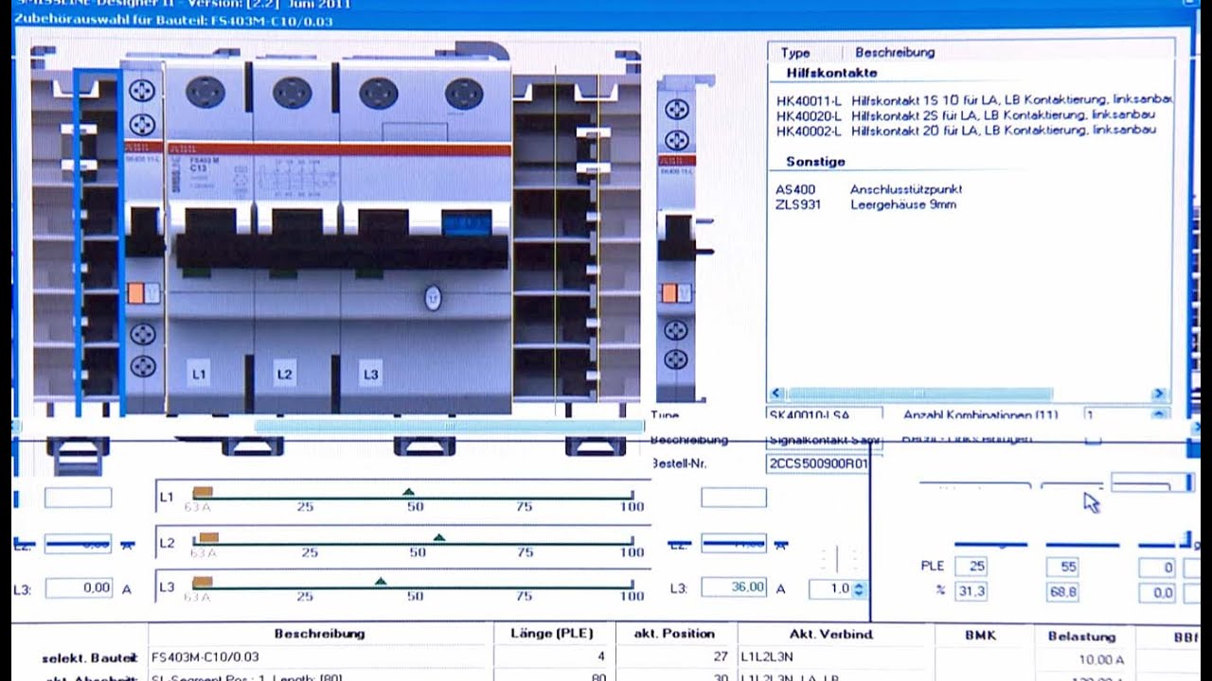This screenshot has height=681, width=1212.
Task: Click the L2 load bar triangle marker
Action: coord(438,537)
